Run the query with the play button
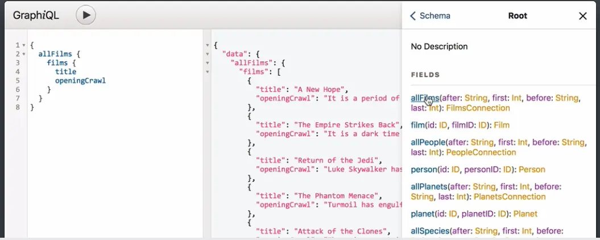 tap(86, 15)
